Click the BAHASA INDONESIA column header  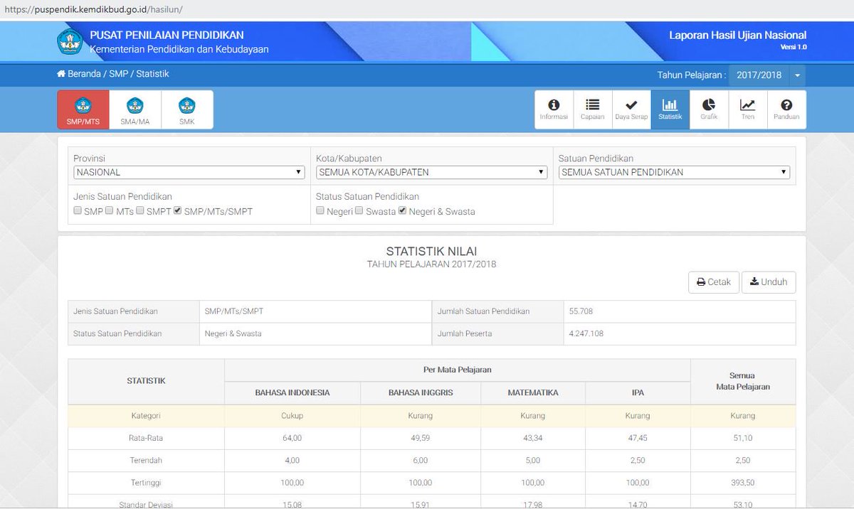292,392
